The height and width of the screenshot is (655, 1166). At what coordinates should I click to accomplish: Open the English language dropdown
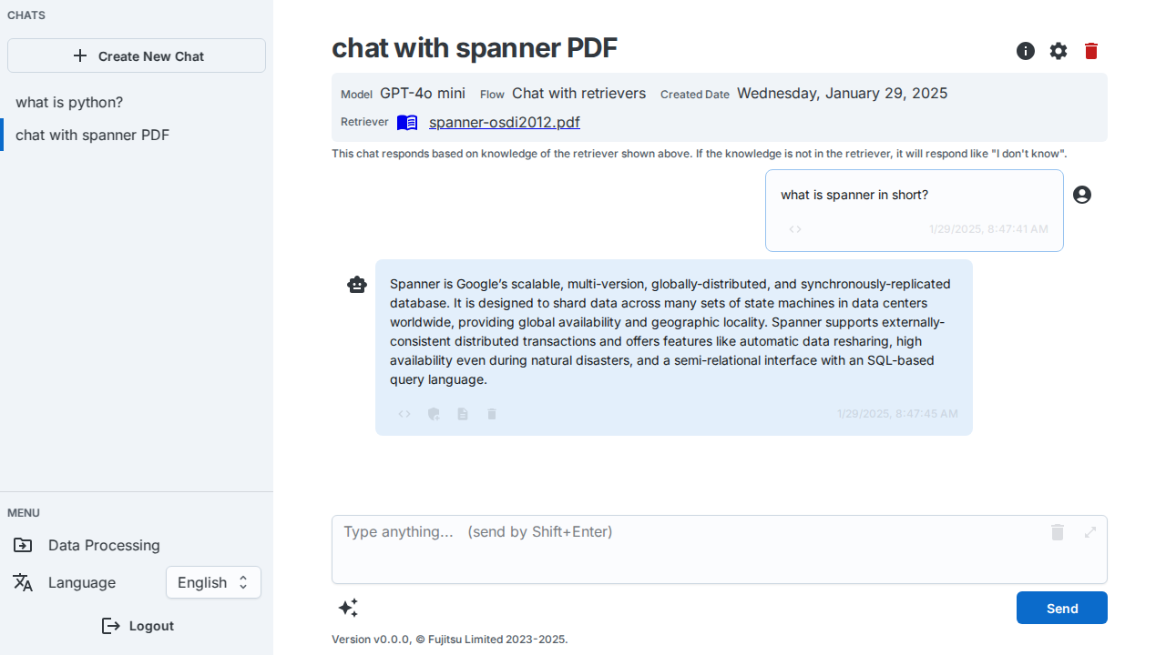[213, 582]
